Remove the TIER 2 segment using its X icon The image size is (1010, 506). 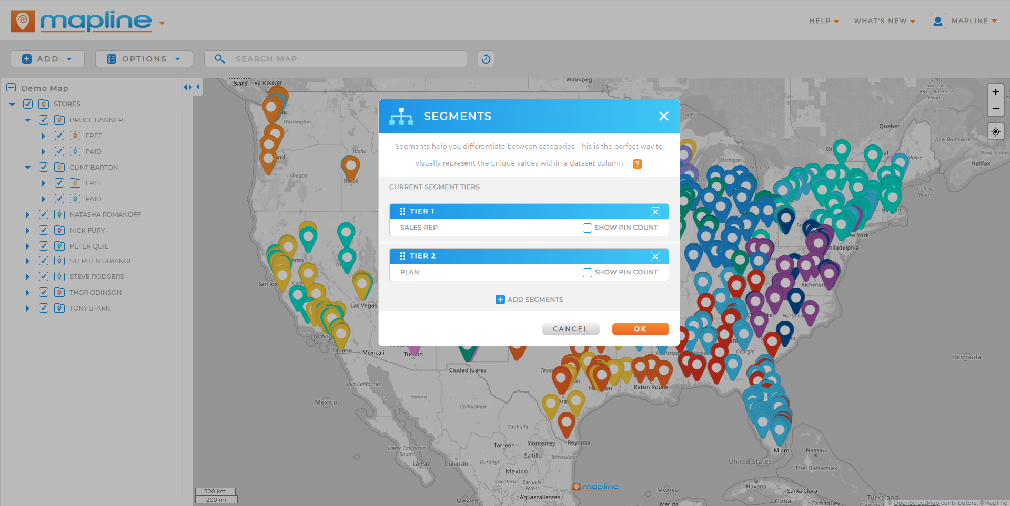655,256
